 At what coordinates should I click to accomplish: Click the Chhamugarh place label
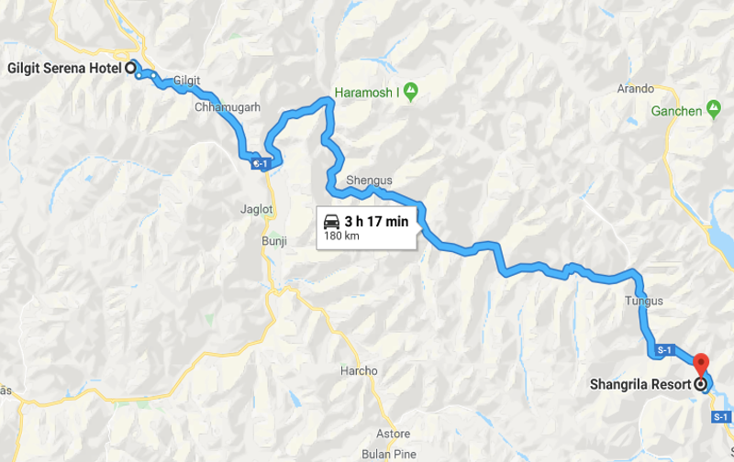click(227, 107)
